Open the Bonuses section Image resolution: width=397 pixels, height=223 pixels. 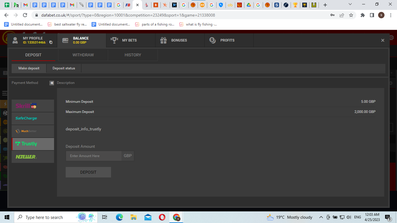[180, 40]
